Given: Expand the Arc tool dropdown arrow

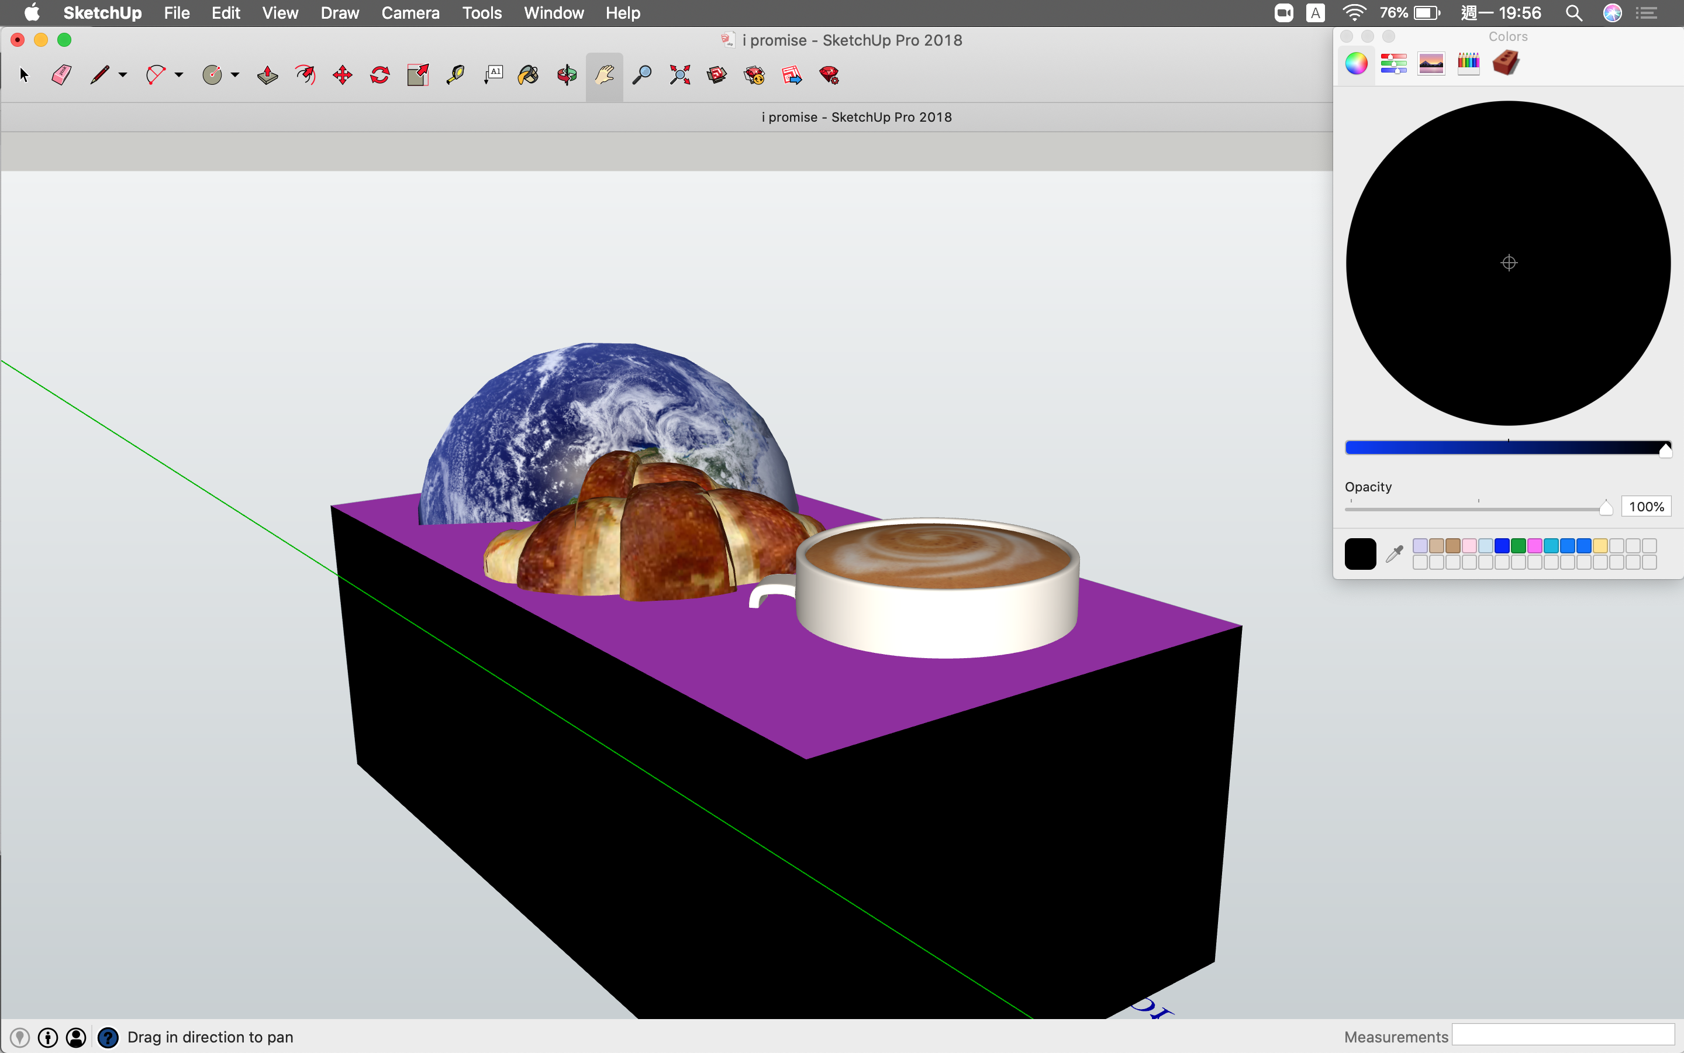Looking at the screenshot, I should coord(179,74).
